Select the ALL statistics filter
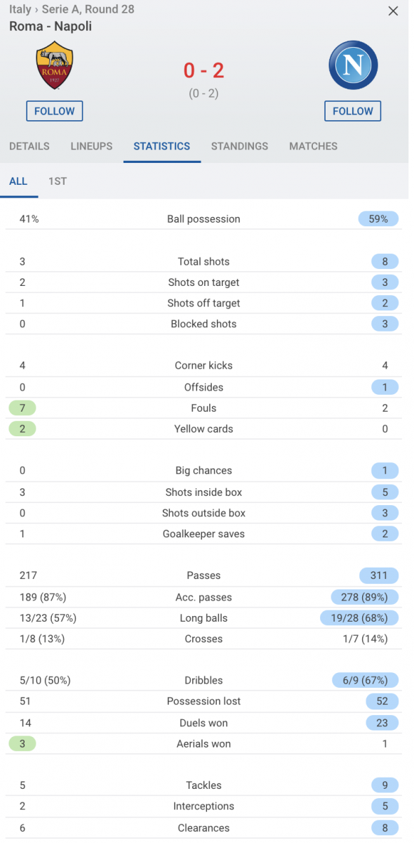 tap(18, 181)
